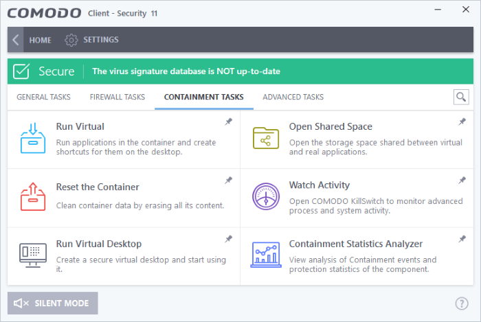Click the Run Virtual Desktop monitor icon
Image resolution: width=481 pixels, height=322 pixels.
33,255
